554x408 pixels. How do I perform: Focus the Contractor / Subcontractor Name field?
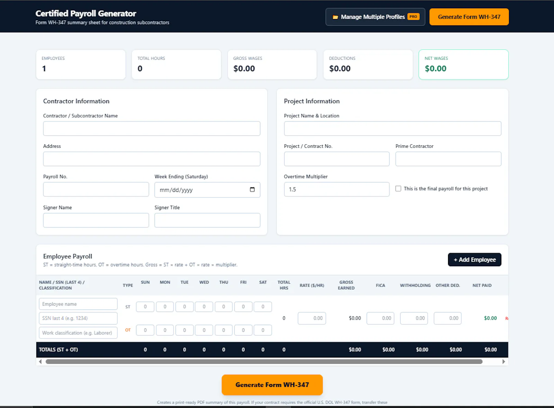(x=152, y=128)
